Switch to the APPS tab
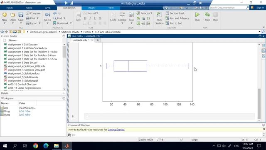Screen dimensions: 266x150 pyautogui.click(x=48, y=8)
